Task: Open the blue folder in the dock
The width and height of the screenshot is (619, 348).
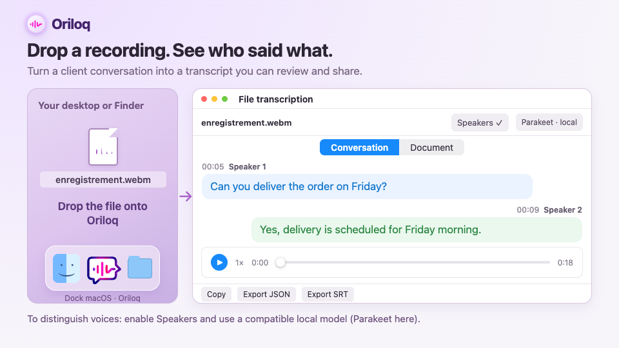Action: coord(140,267)
